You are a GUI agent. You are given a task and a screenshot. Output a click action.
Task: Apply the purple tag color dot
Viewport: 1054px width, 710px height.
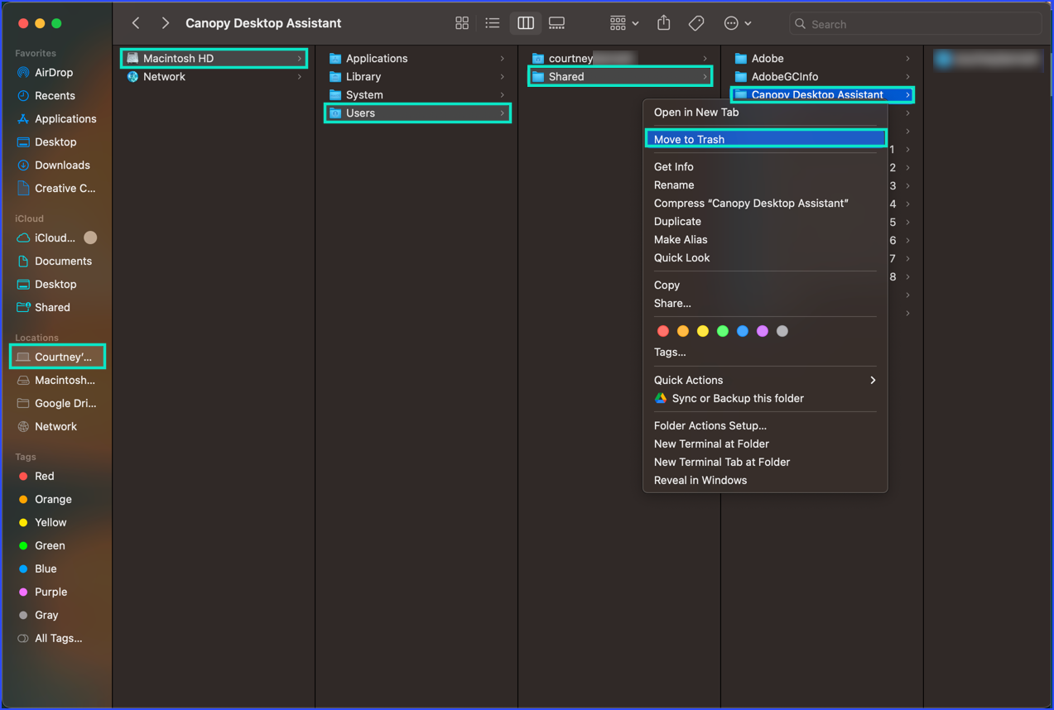pyautogui.click(x=763, y=331)
